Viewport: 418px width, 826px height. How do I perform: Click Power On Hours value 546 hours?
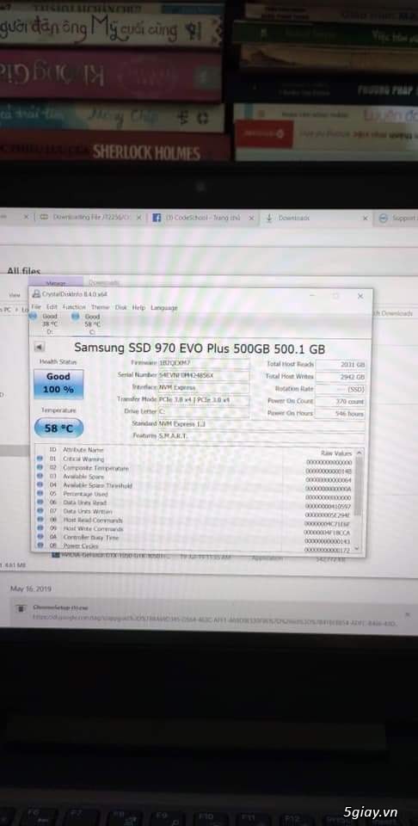point(341,414)
